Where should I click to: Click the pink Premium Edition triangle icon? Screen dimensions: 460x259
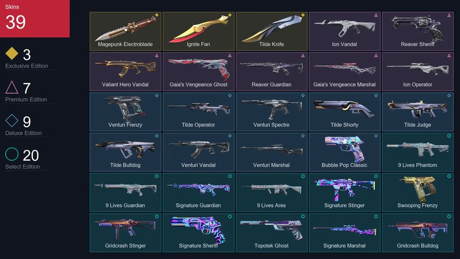pos(12,87)
